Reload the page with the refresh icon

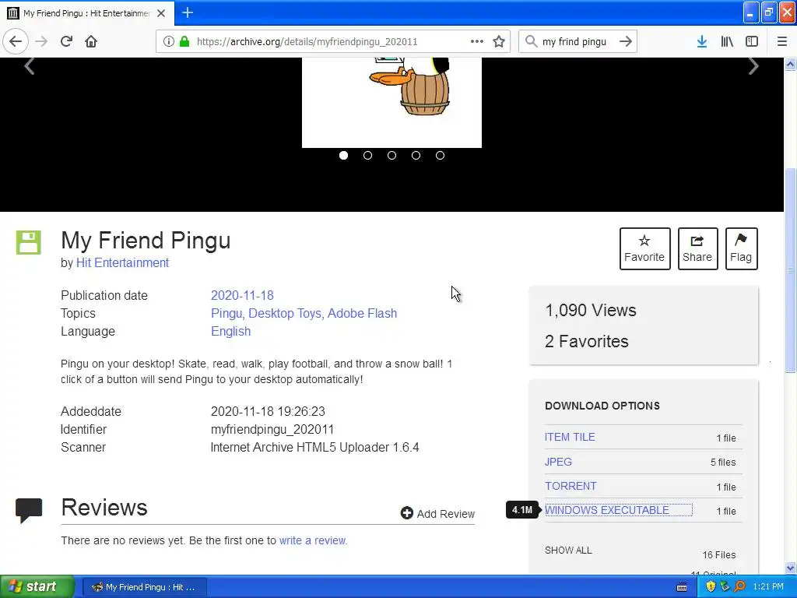[x=67, y=41]
